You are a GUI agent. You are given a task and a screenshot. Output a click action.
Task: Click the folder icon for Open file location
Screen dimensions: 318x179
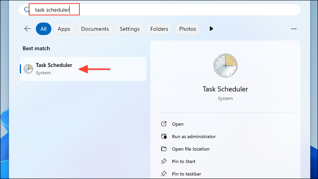click(x=163, y=149)
